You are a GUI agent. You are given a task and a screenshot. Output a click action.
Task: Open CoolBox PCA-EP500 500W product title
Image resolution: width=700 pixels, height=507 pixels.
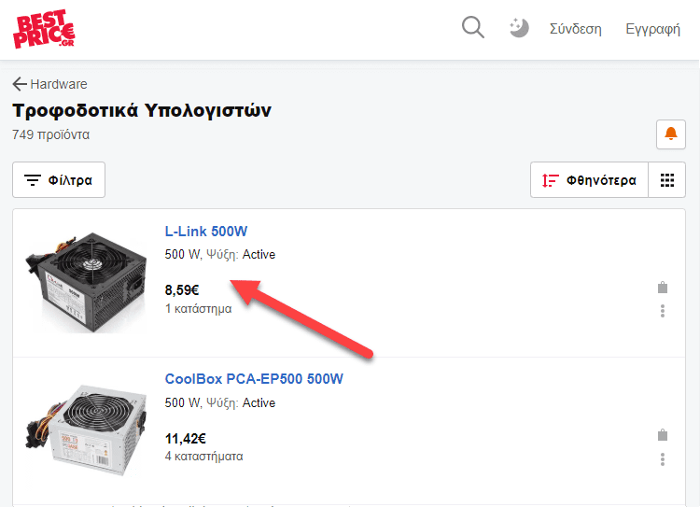(x=254, y=379)
